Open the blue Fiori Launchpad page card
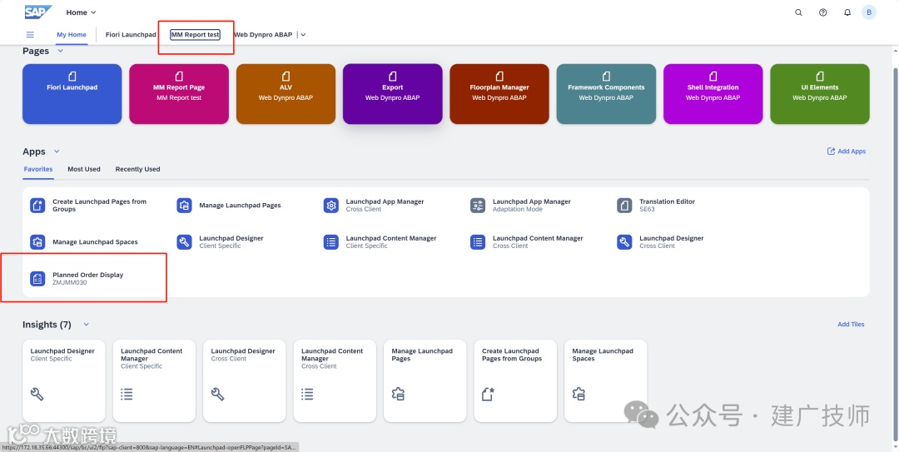The width and height of the screenshot is (899, 452). pyautogui.click(x=72, y=94)
